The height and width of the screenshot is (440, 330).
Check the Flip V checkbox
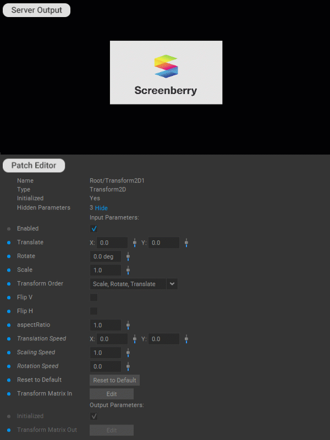94,297
